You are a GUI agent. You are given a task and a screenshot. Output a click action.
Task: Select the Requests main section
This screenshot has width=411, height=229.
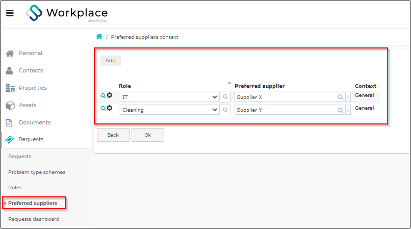click(x=31, y=140)
